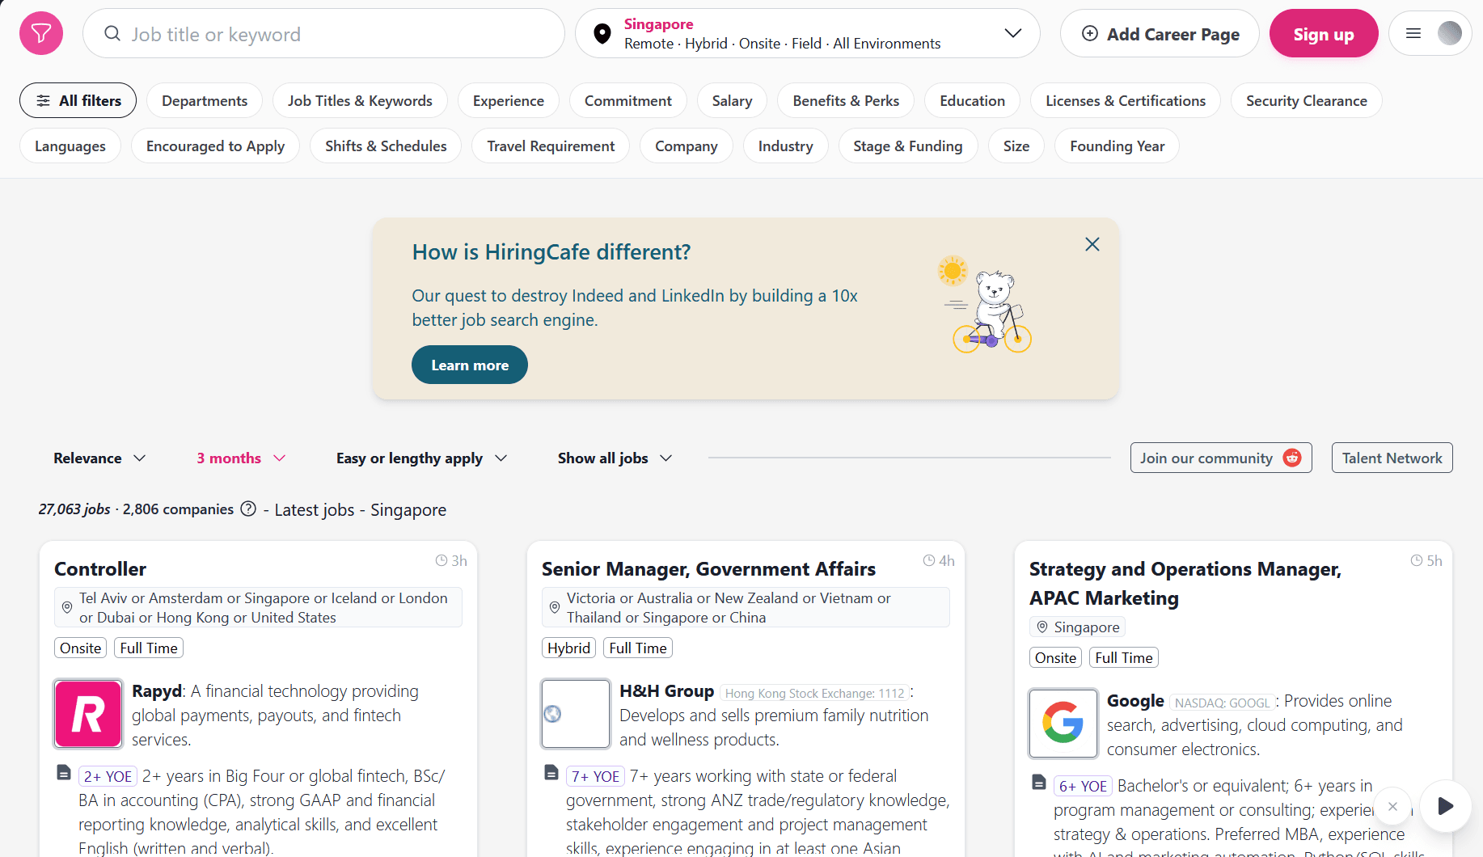1483x857 pixels.
Task: Click the Learn more button
Action: tap(470, 365)
